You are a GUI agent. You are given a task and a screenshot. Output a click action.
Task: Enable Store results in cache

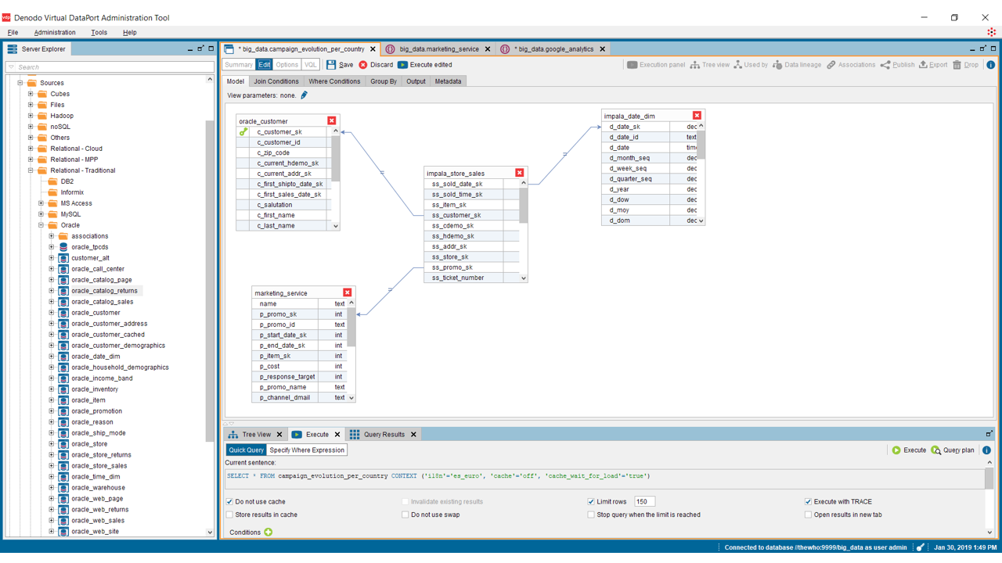pyautogui.click(x=229, y=515)
